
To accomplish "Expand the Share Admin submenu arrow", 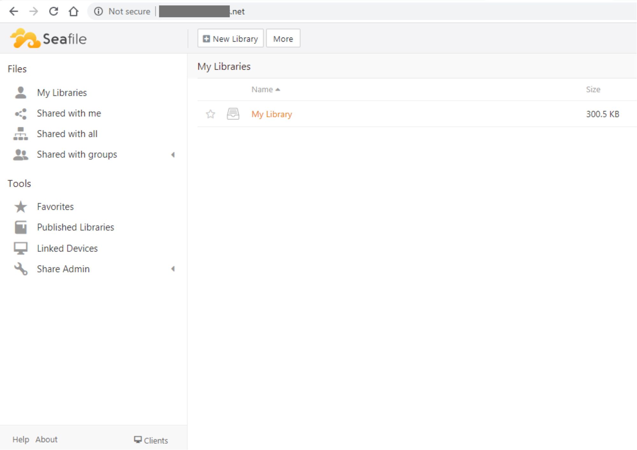I will click(x=173, y=269).
